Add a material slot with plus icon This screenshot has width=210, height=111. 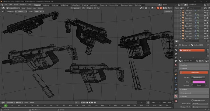(x=208, y=50)
